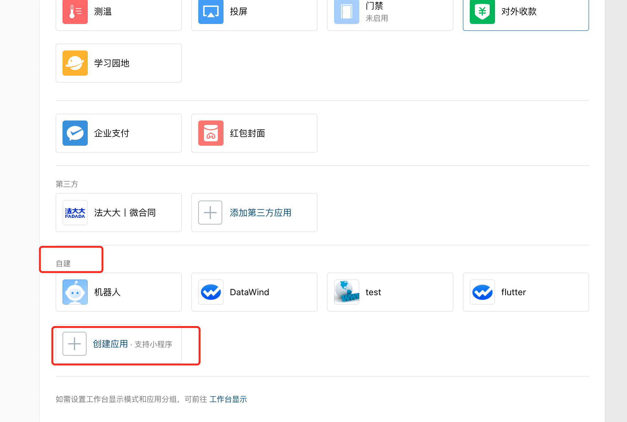Click the 未启用 status text
The height and width of the screenshot is (422, 627).
[x=377, y=18]
